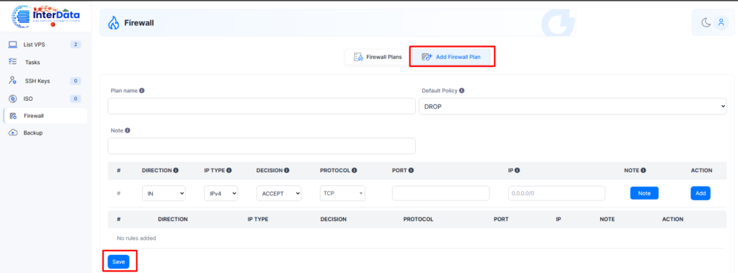Click the Tasks checklist icon

[13, 62]
